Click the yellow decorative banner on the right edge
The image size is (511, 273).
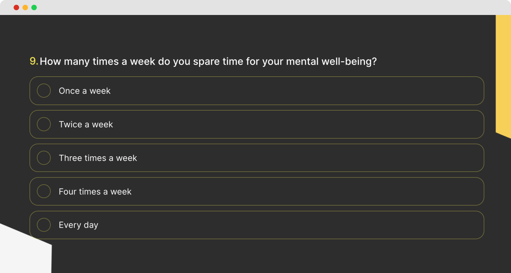coord(503,75)
